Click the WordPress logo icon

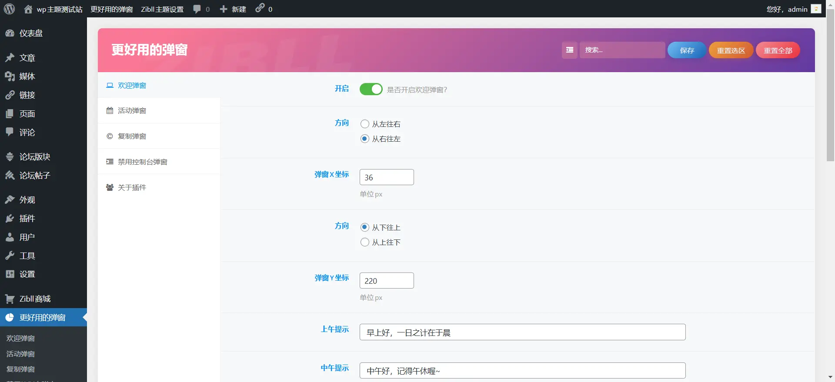click(9, 9)
